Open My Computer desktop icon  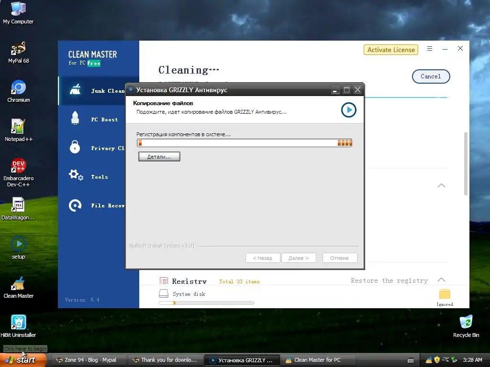point(18,12)
